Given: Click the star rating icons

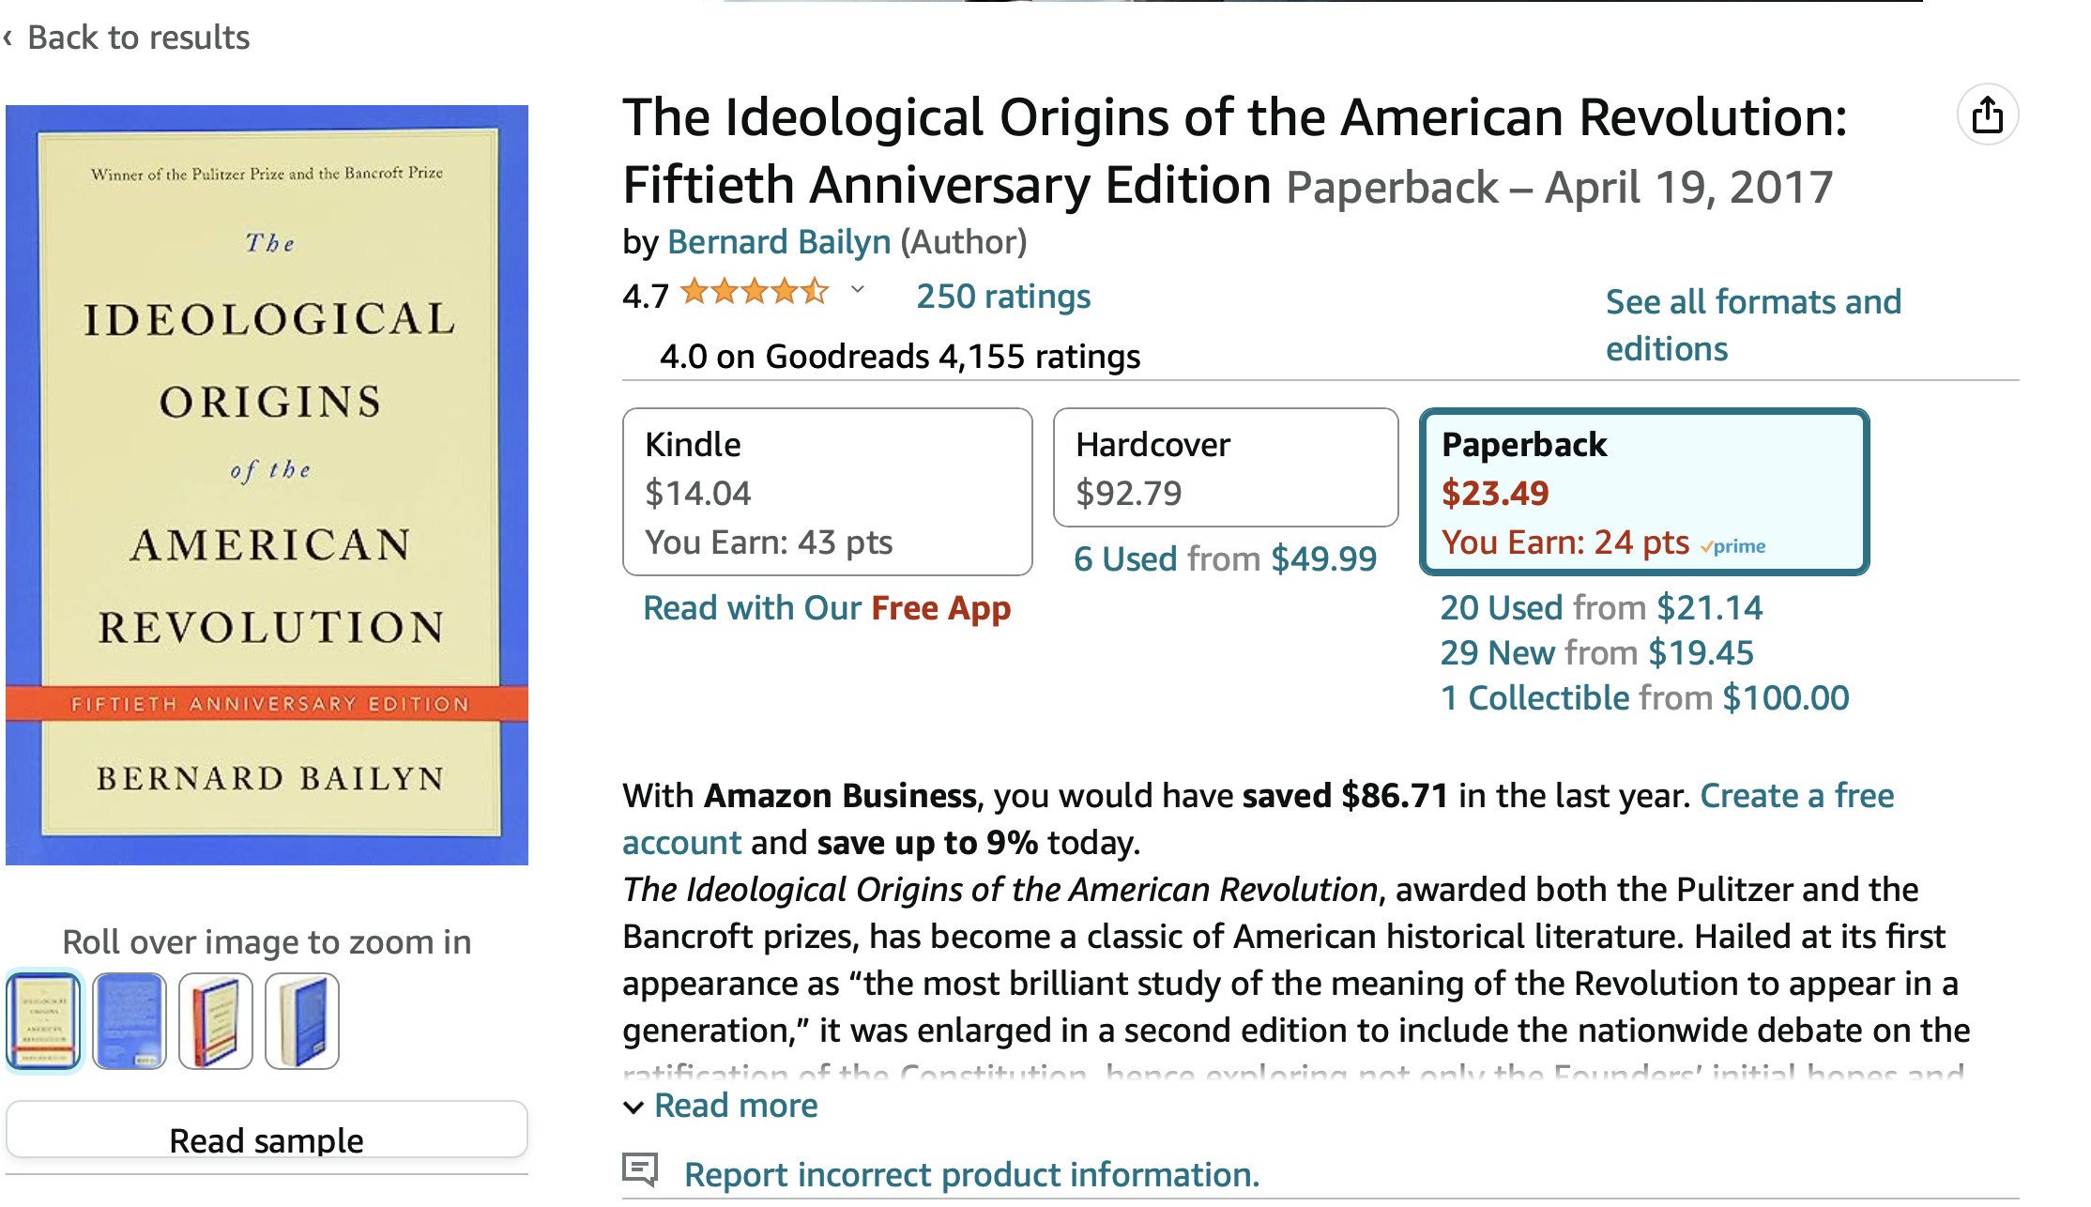Looking at the screenshot, I should coord(755,292).
